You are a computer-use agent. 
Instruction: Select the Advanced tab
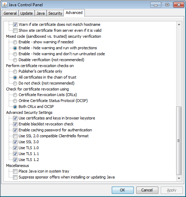(74, 13)
